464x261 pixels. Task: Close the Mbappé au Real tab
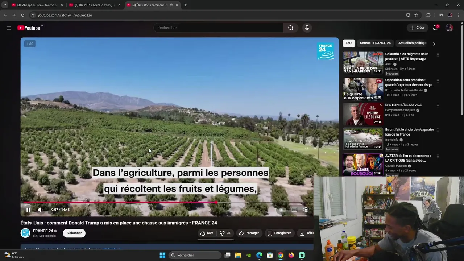(62, 5)
